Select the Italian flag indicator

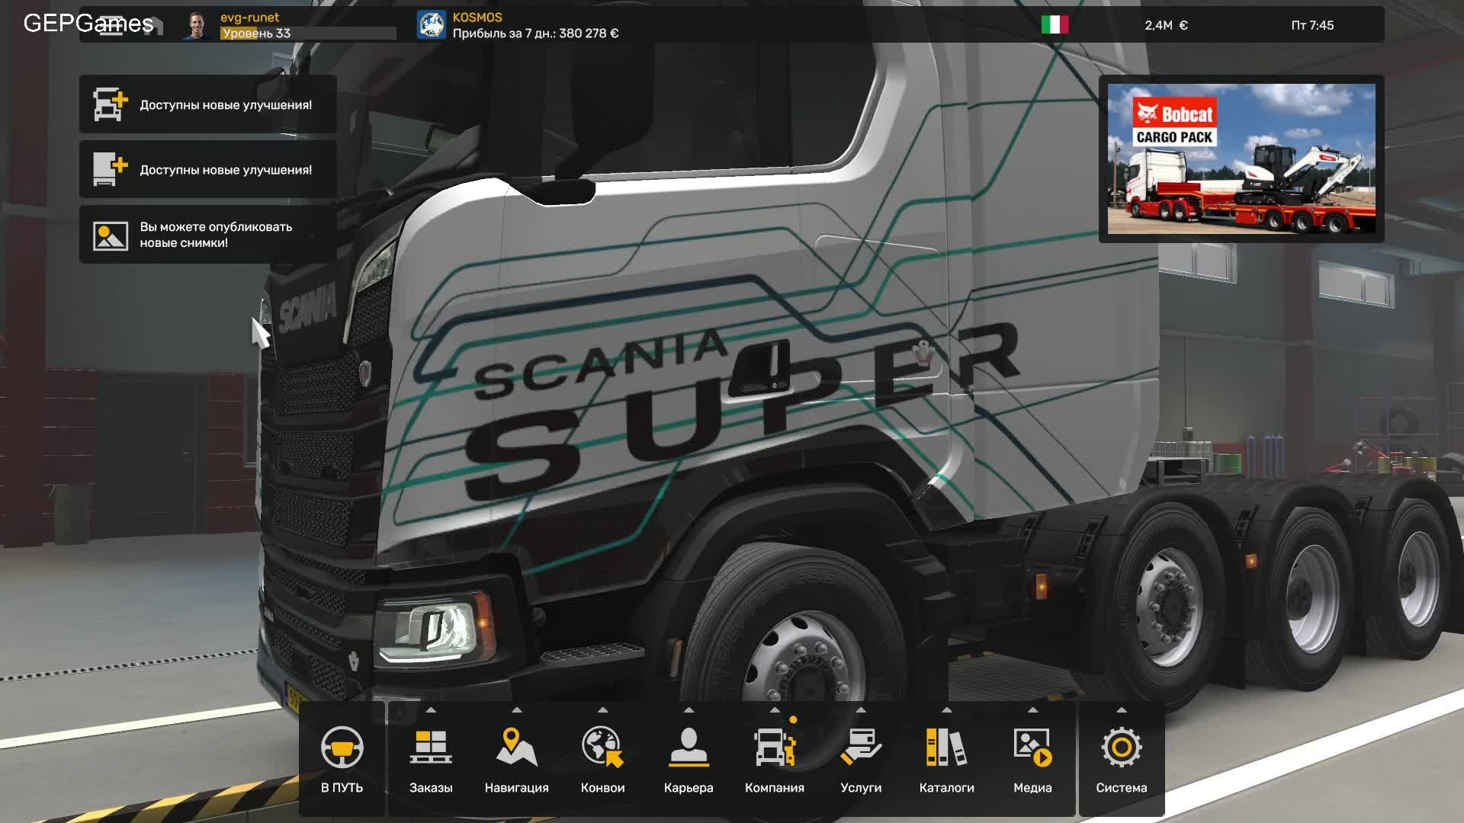pyautogui.click(x=1056, y=24)
